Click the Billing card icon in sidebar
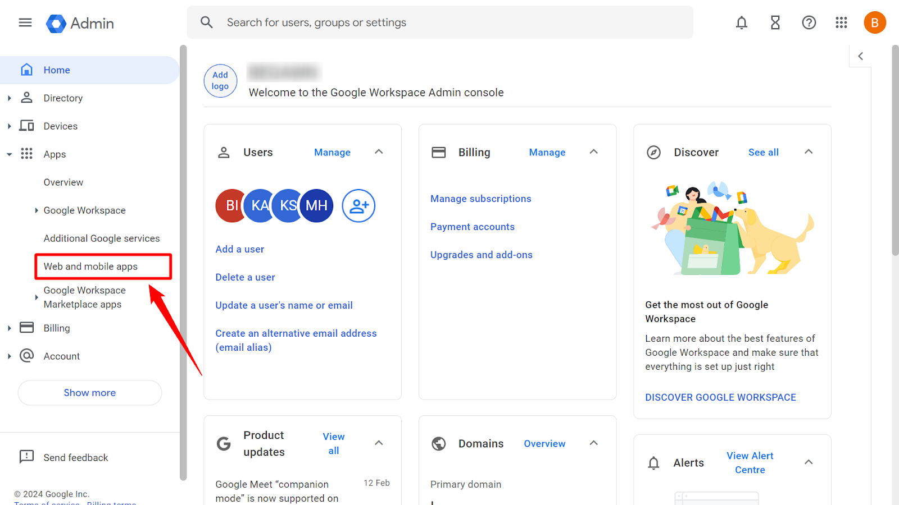 click(26, 327)
